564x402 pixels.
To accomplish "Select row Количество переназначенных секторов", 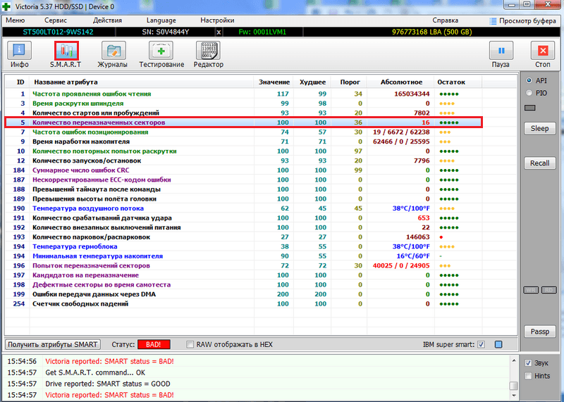I will [x=243, y=123].
